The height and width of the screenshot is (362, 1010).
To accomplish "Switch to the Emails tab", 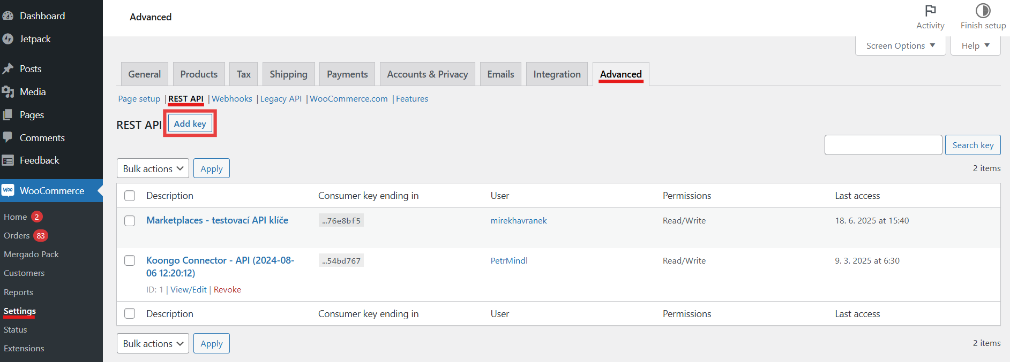I will click(500, 74).
